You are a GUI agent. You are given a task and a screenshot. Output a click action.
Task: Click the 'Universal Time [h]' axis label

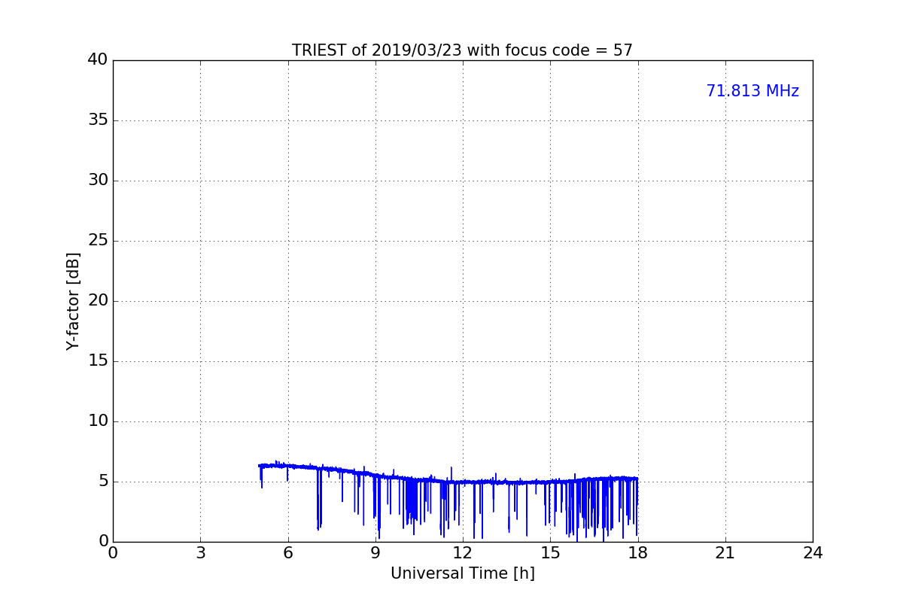click(462, 573)
